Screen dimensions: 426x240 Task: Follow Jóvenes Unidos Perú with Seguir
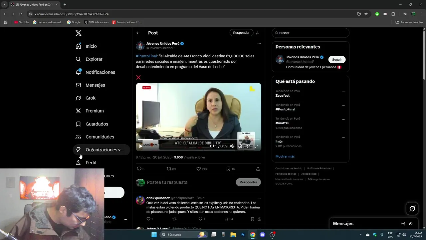[337, 59]
